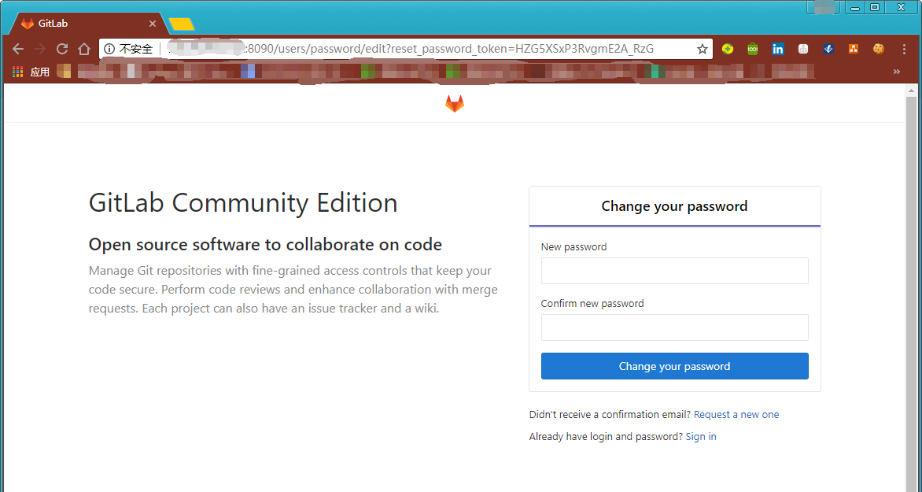
Task: Click the New password field
Action: pyautogui.click(x=674, y=271)
